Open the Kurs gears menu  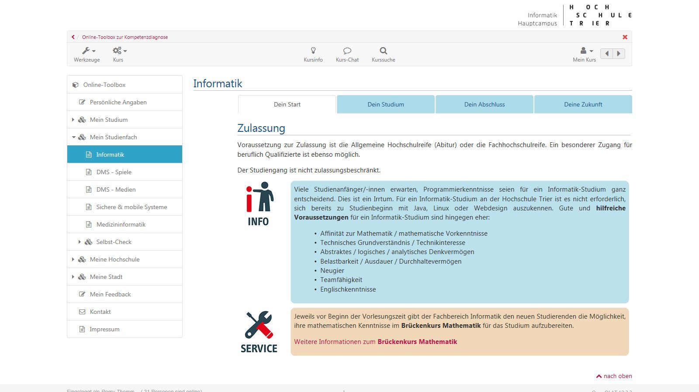pos(118,54)
